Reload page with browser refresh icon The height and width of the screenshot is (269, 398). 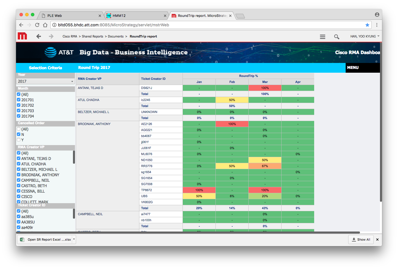pos(37,25)
